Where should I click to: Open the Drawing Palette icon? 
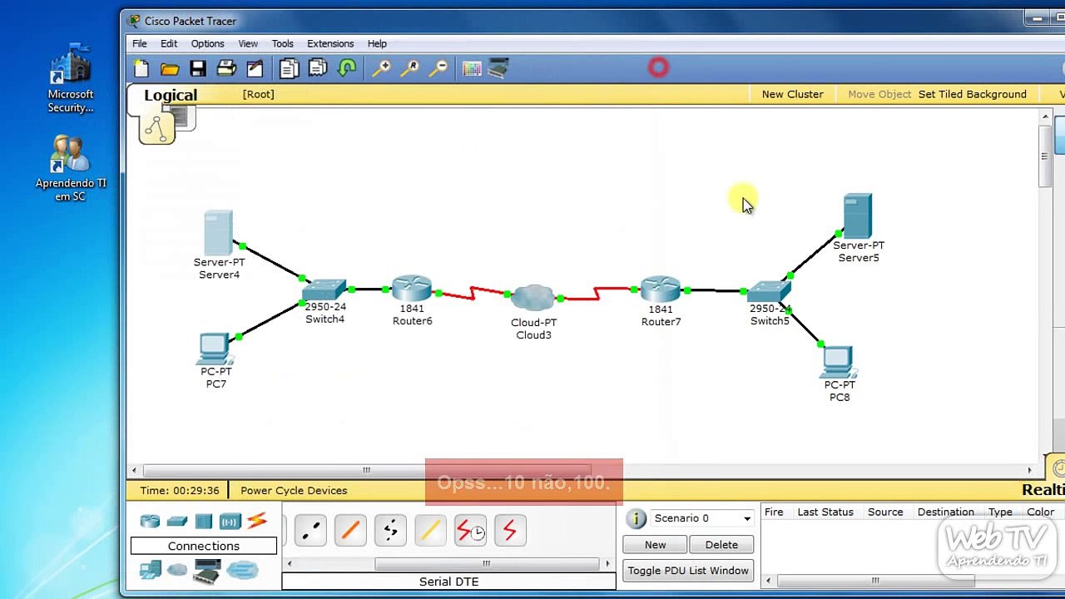click(472, 69)
